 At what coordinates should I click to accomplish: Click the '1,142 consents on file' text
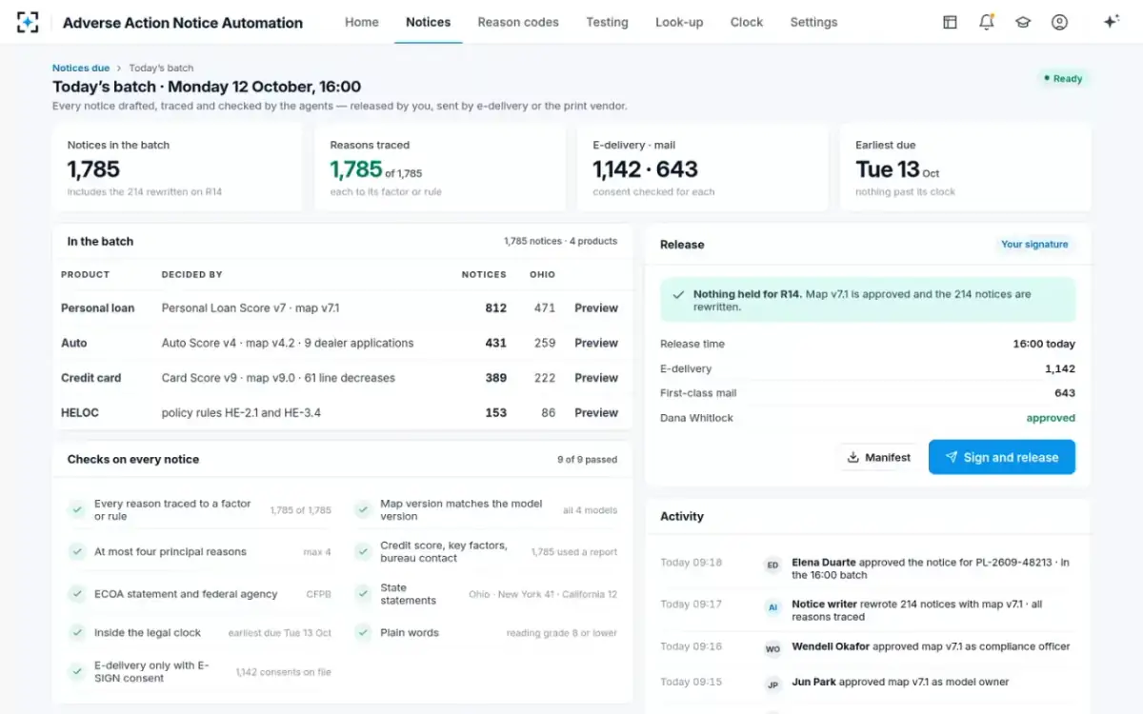pyautogui.click(x=284, y=672)
